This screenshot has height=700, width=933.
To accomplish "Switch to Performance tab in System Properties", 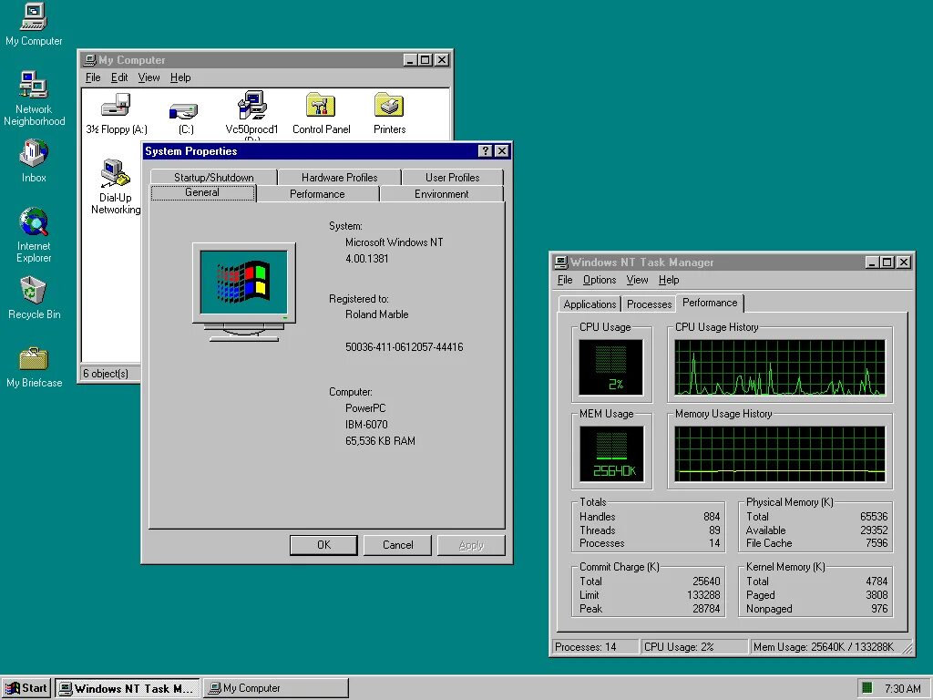I will pos(317,194).
